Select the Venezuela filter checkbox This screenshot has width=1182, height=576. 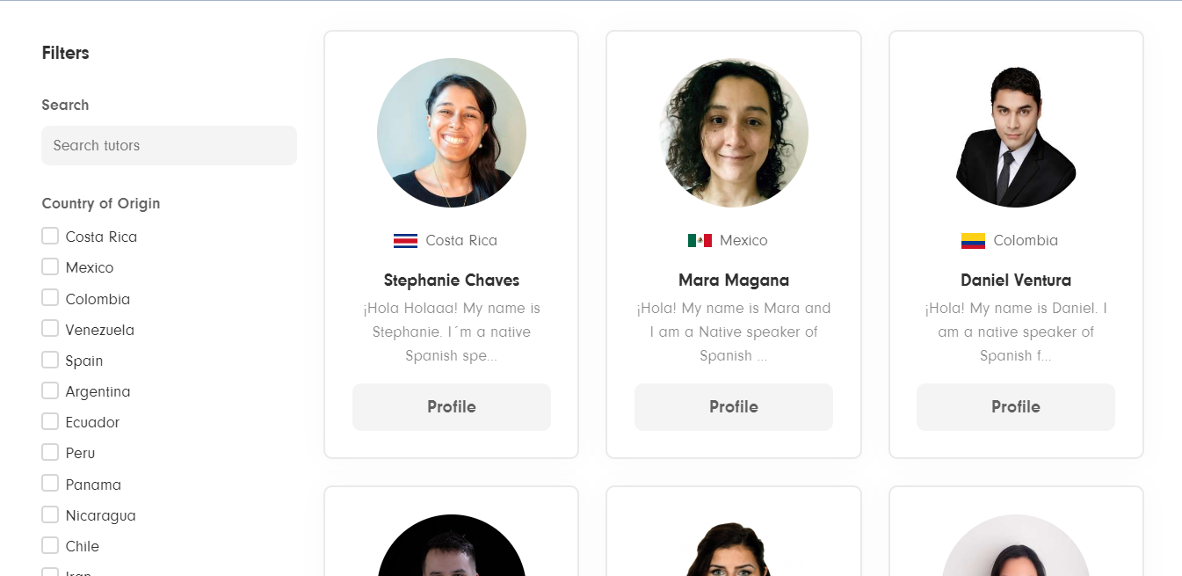click(x=50, y=329)
